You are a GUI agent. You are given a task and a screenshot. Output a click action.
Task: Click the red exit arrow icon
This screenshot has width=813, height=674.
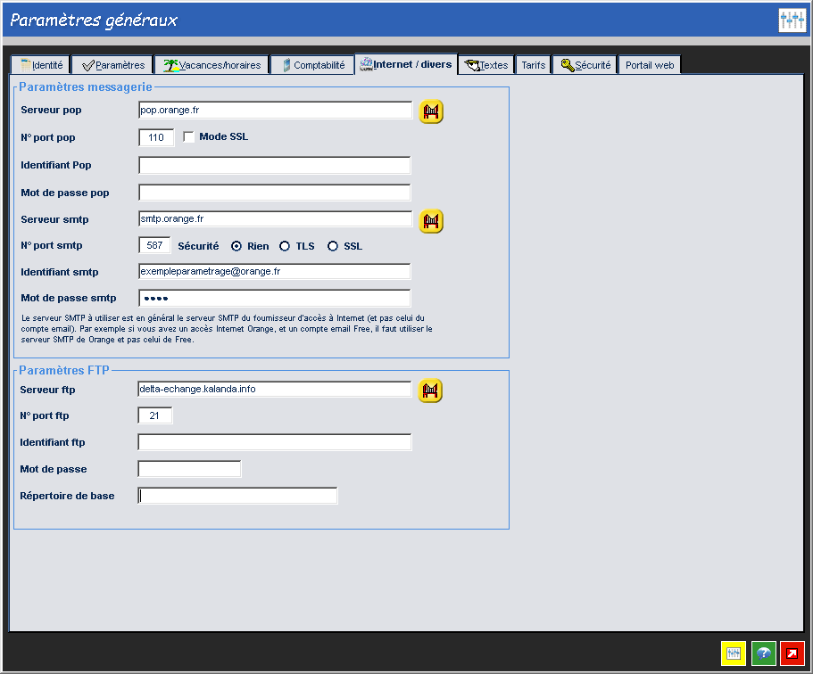(792, 653)
